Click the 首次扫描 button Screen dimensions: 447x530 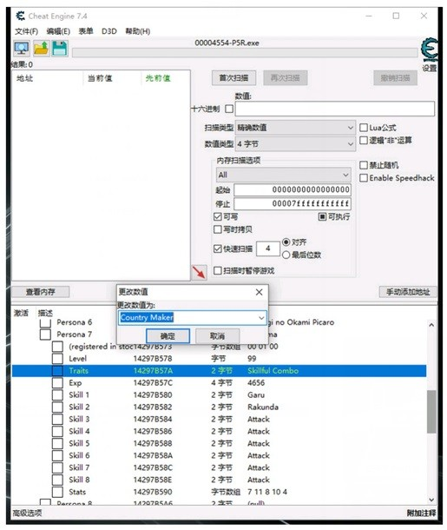[233, 78]
